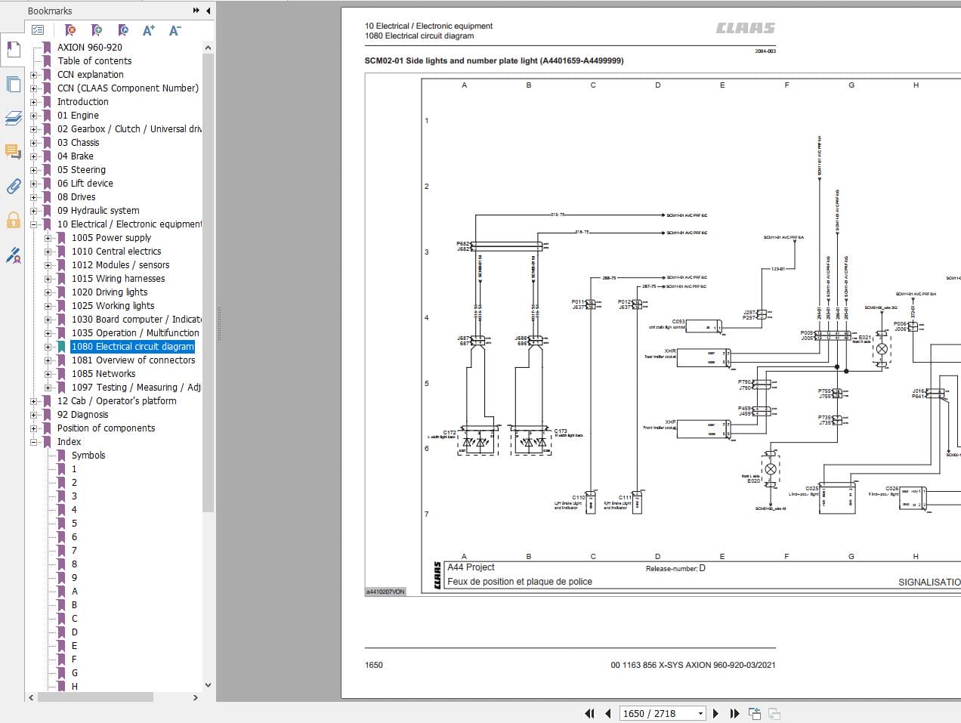The width and height of the screenshot is (961, 723).
Task: Open the Position of components bookmark
Action: coord(106,428)
